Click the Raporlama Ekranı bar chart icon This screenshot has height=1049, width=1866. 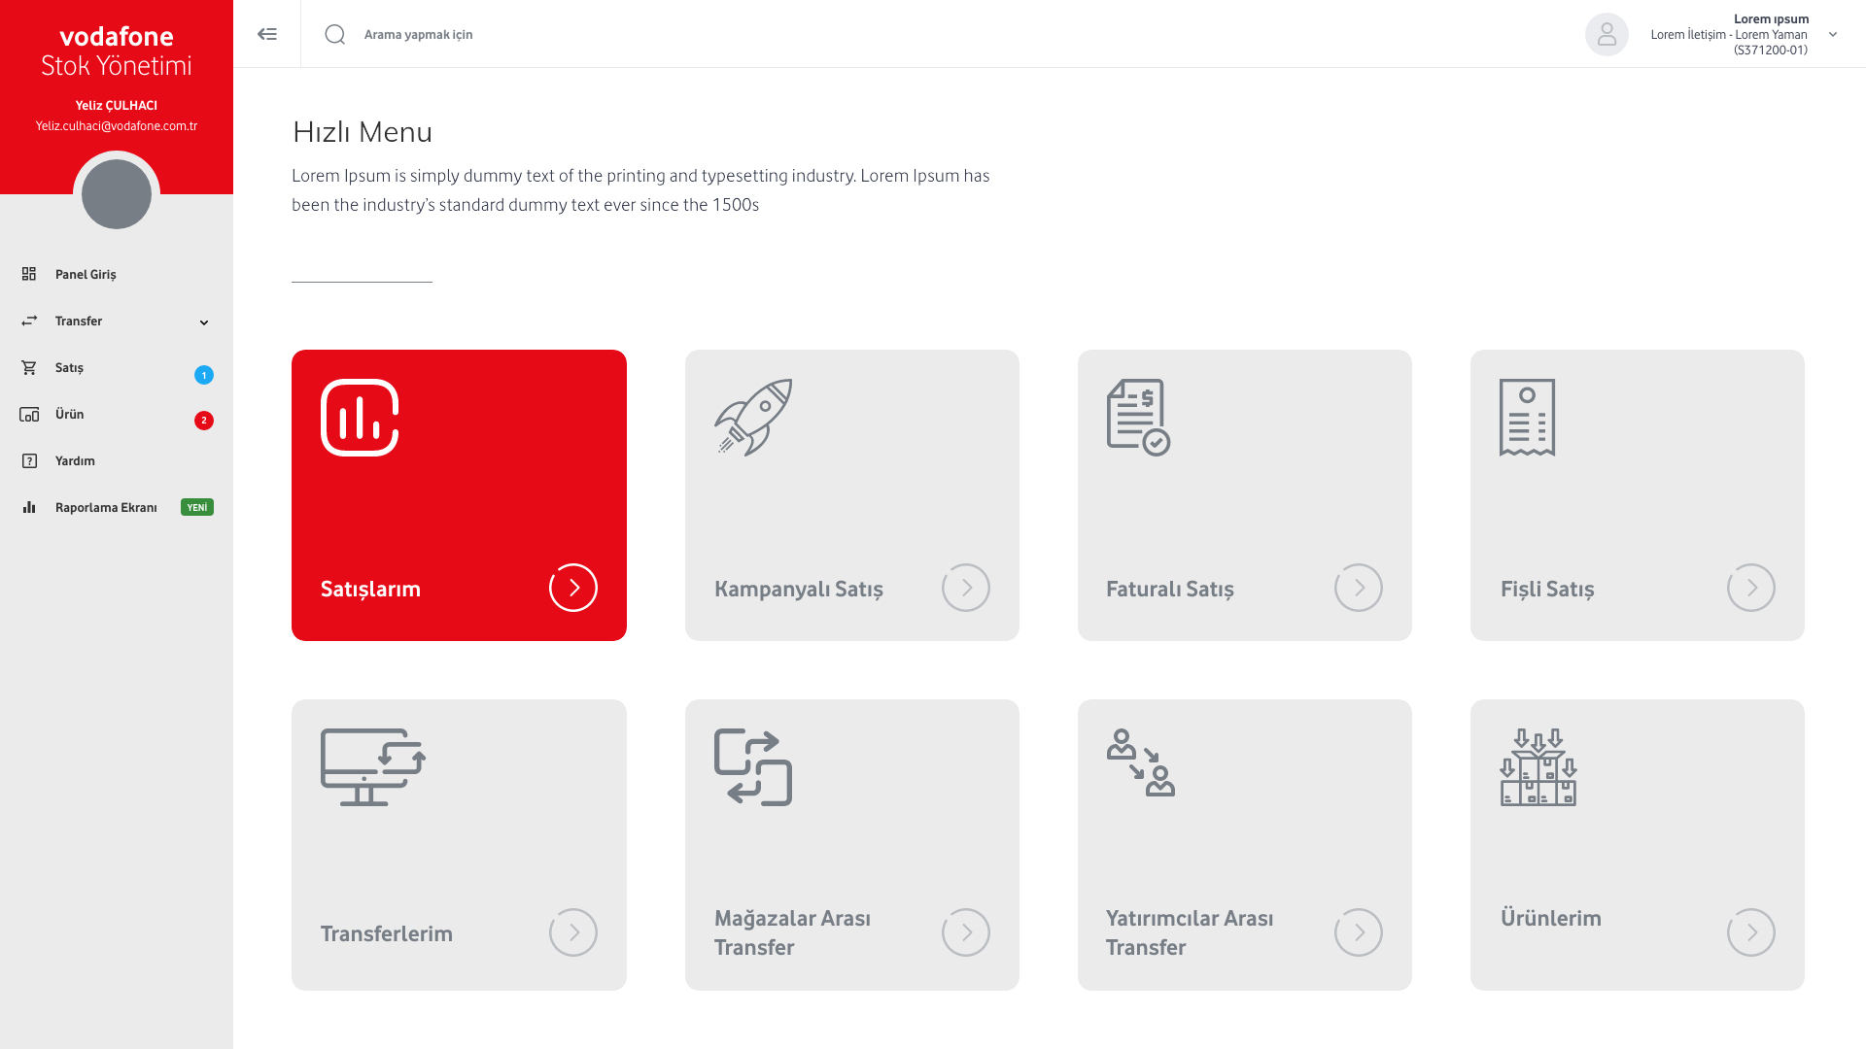[29, 507]
